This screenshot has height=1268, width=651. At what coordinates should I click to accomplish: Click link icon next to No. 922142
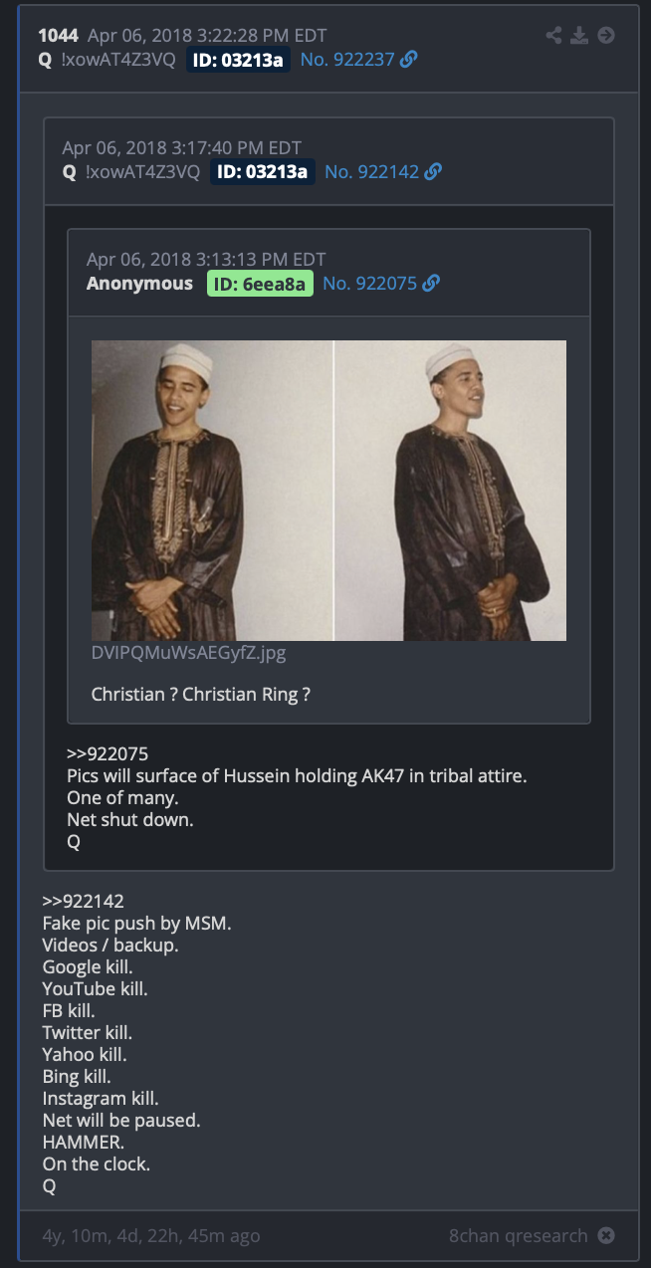433,171
